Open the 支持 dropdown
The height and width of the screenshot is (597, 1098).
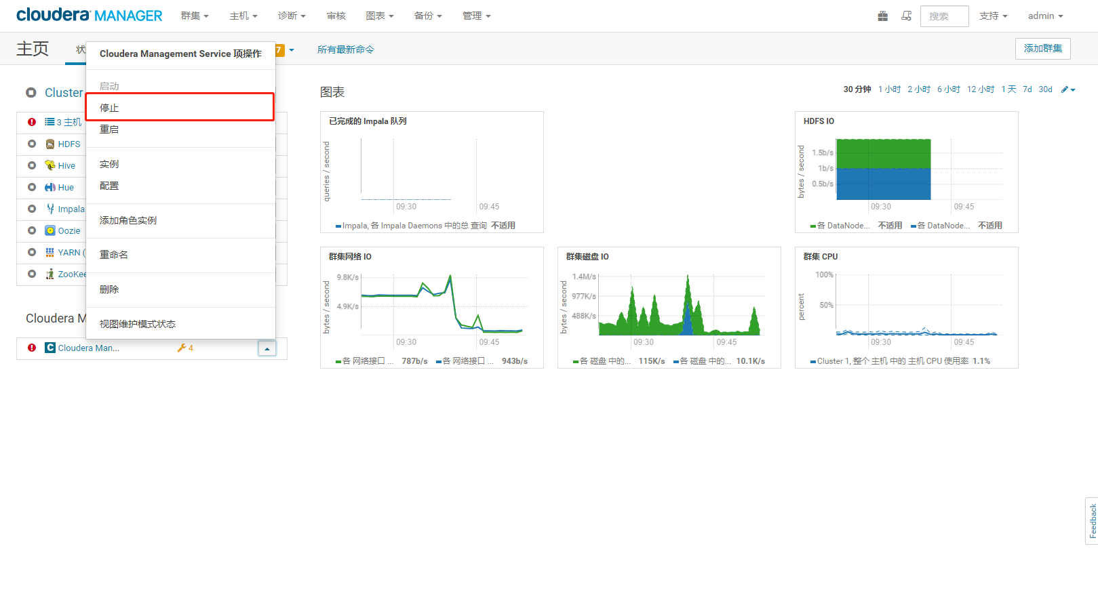994,16
